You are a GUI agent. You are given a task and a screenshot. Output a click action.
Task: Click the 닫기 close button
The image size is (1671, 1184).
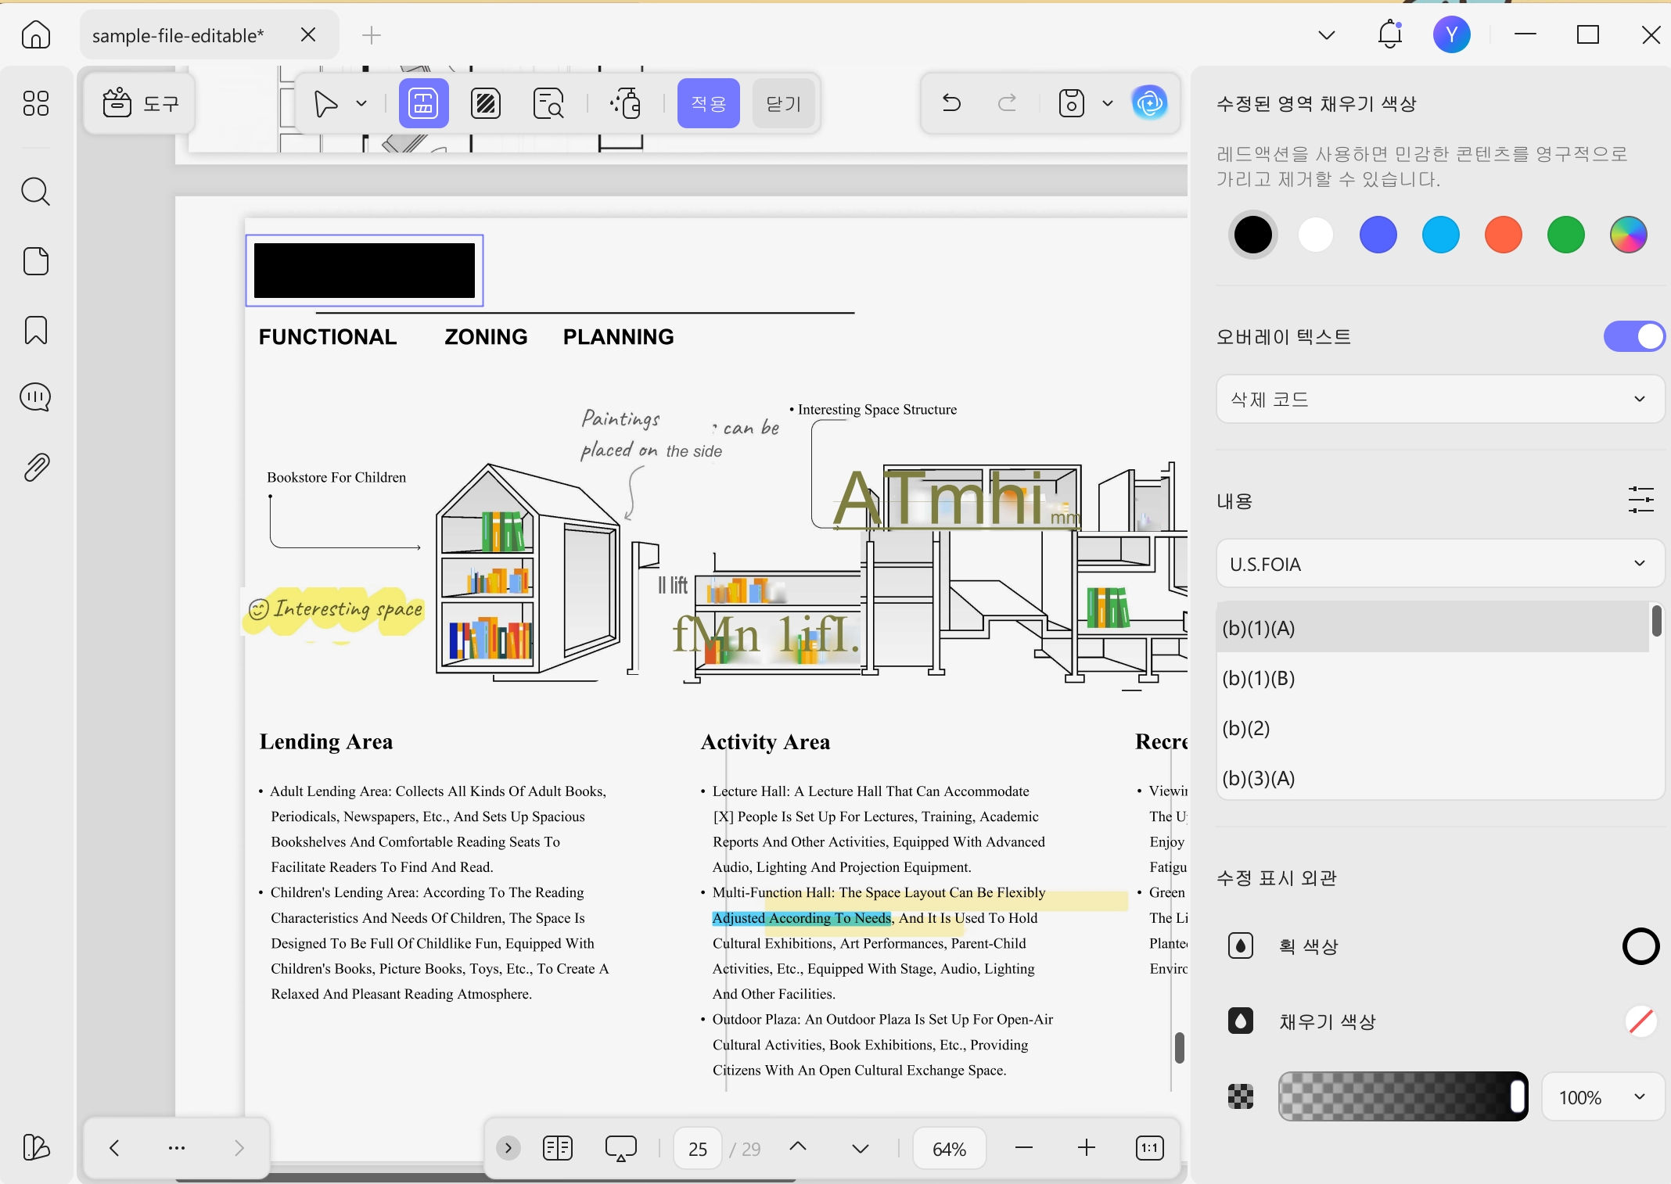(784, 103)
